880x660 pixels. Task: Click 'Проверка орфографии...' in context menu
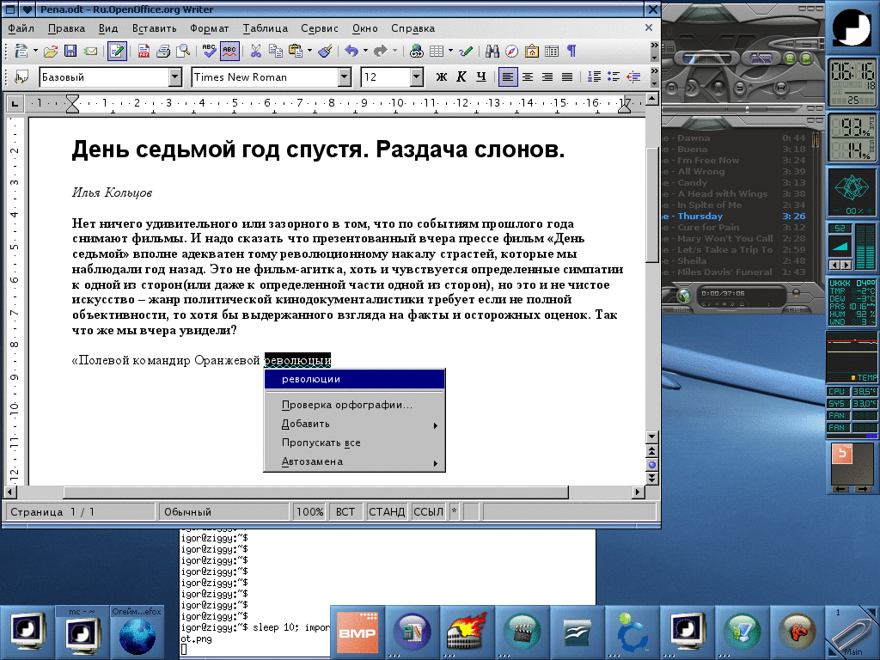(347, 405)
